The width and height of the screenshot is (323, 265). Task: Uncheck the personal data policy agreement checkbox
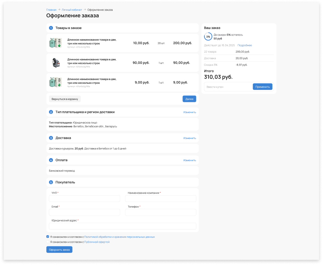[x=48, y=237]
